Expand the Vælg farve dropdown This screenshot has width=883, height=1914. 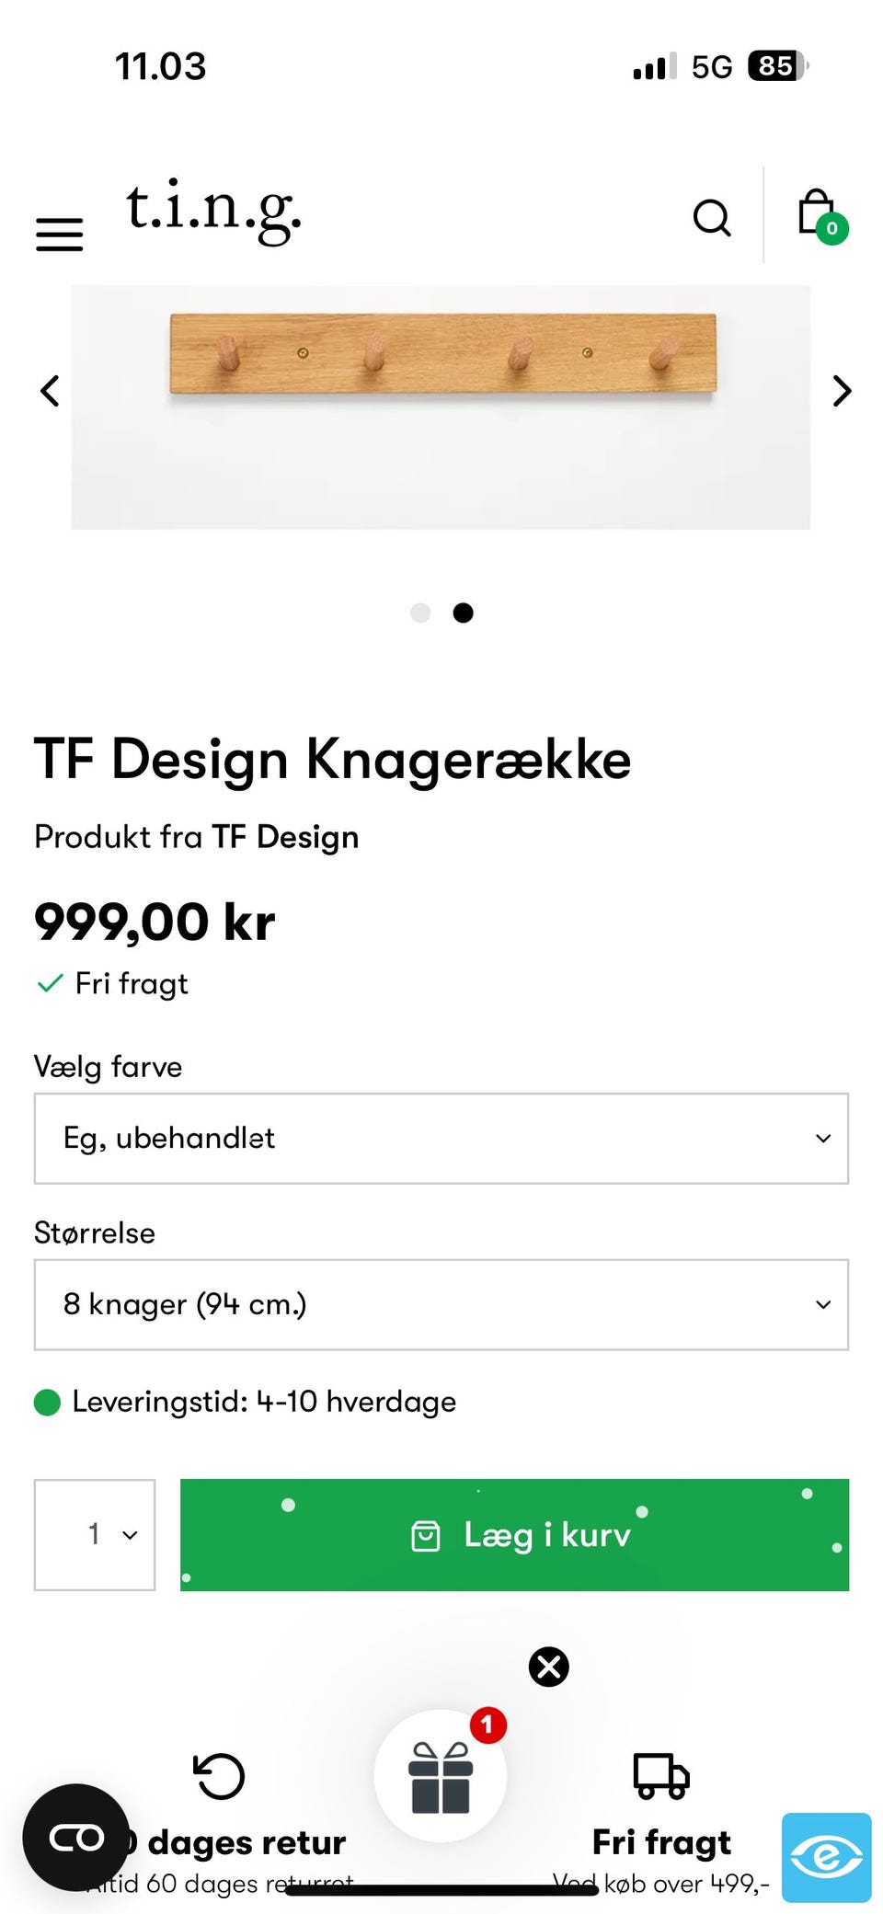[x=441, y=1139]
